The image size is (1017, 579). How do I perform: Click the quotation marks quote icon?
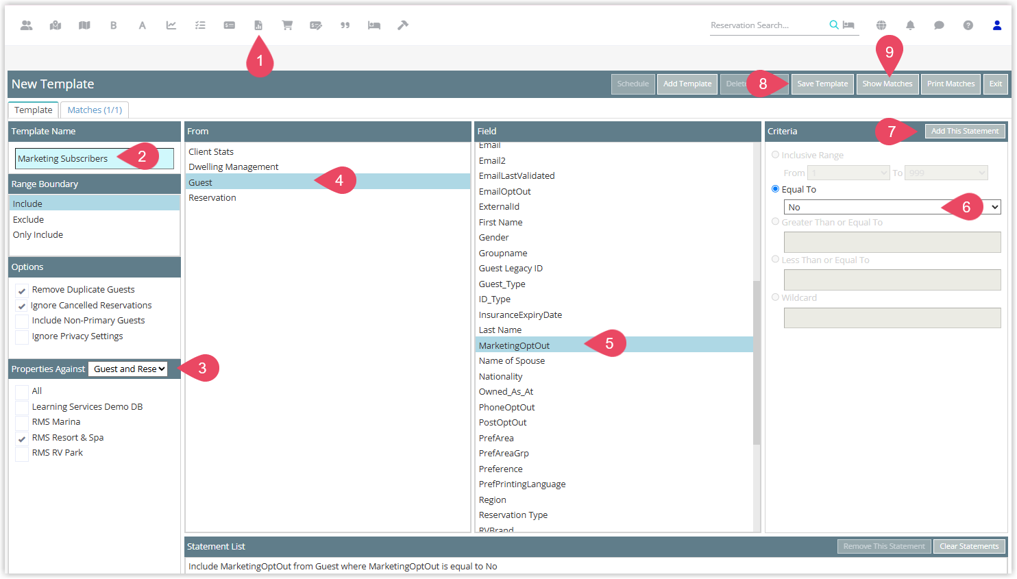[x=345, y=25]
